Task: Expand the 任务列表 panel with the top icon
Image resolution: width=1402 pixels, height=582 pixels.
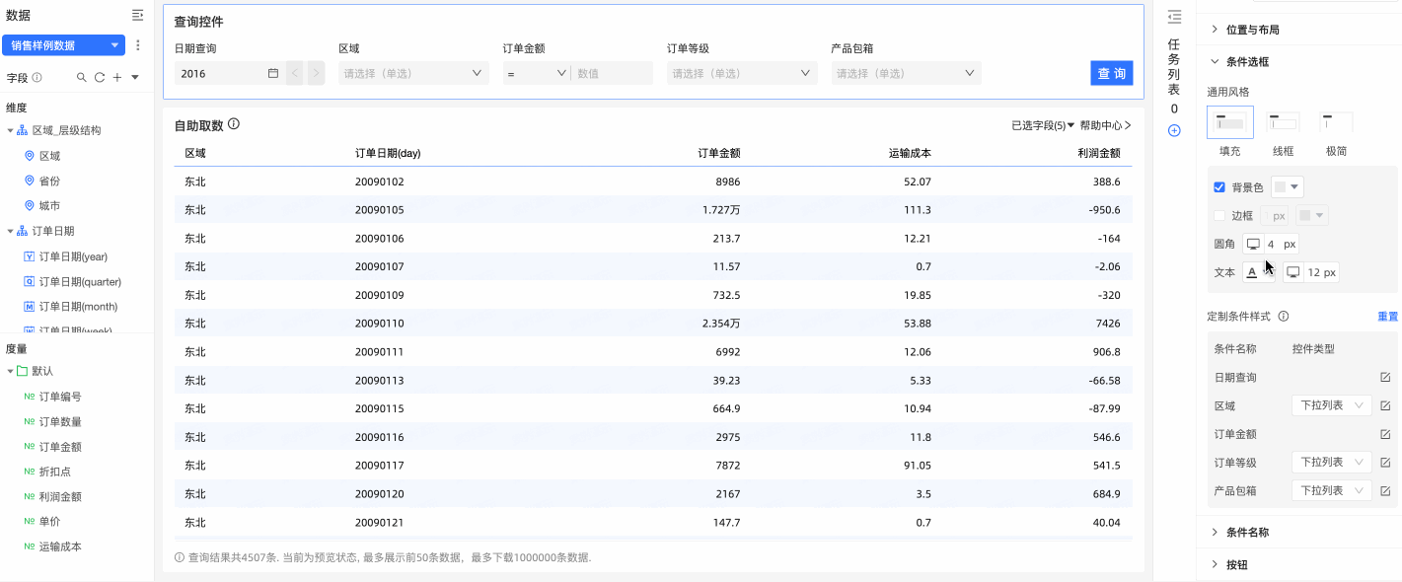Action: click(1174, 16)
